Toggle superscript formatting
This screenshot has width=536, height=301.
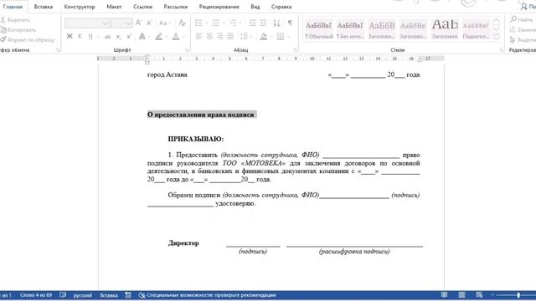coord(129,36)
